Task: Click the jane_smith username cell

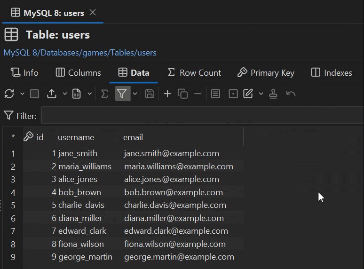Action: tap(90, 153)
